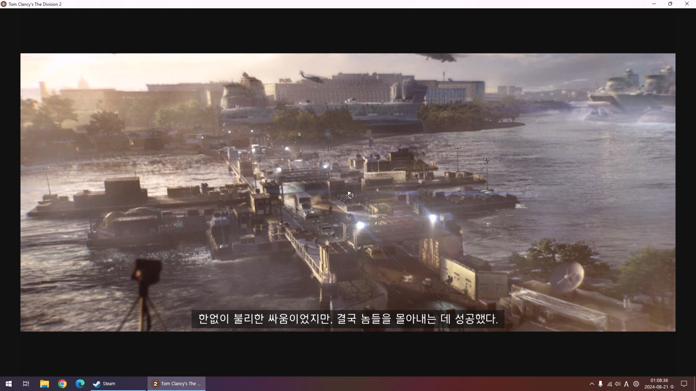Select the Tom Clancy's The Division taskbar button
This screenshot has width=696, height=391.
coord(177,384)
